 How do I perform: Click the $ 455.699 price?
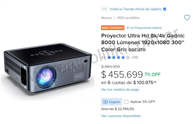[122, 74]
